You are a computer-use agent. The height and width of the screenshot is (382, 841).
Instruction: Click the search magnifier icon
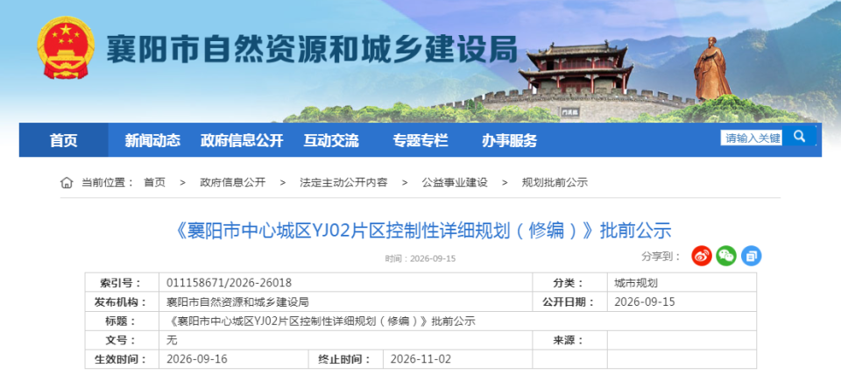[799, 137]
